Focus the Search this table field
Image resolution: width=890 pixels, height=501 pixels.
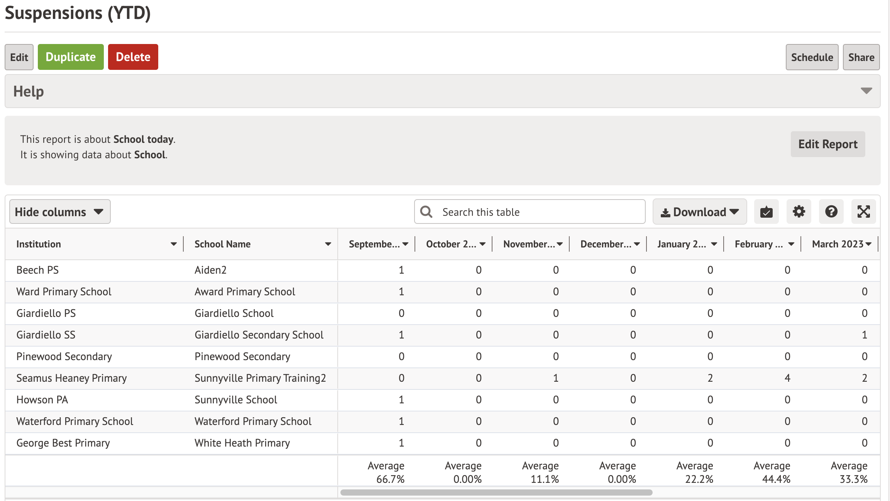[x=540, y=212]
